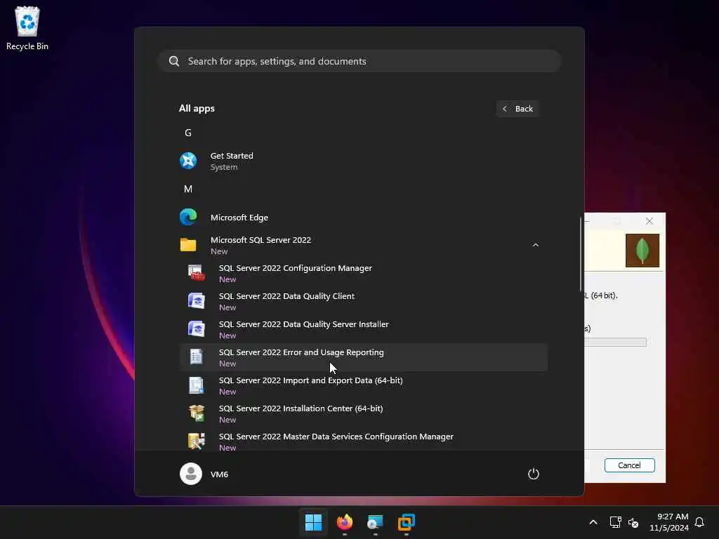The height and width of the screenshot is (539, 719).
Task: Open Import and Export Data icon
Action: (197, 385)
